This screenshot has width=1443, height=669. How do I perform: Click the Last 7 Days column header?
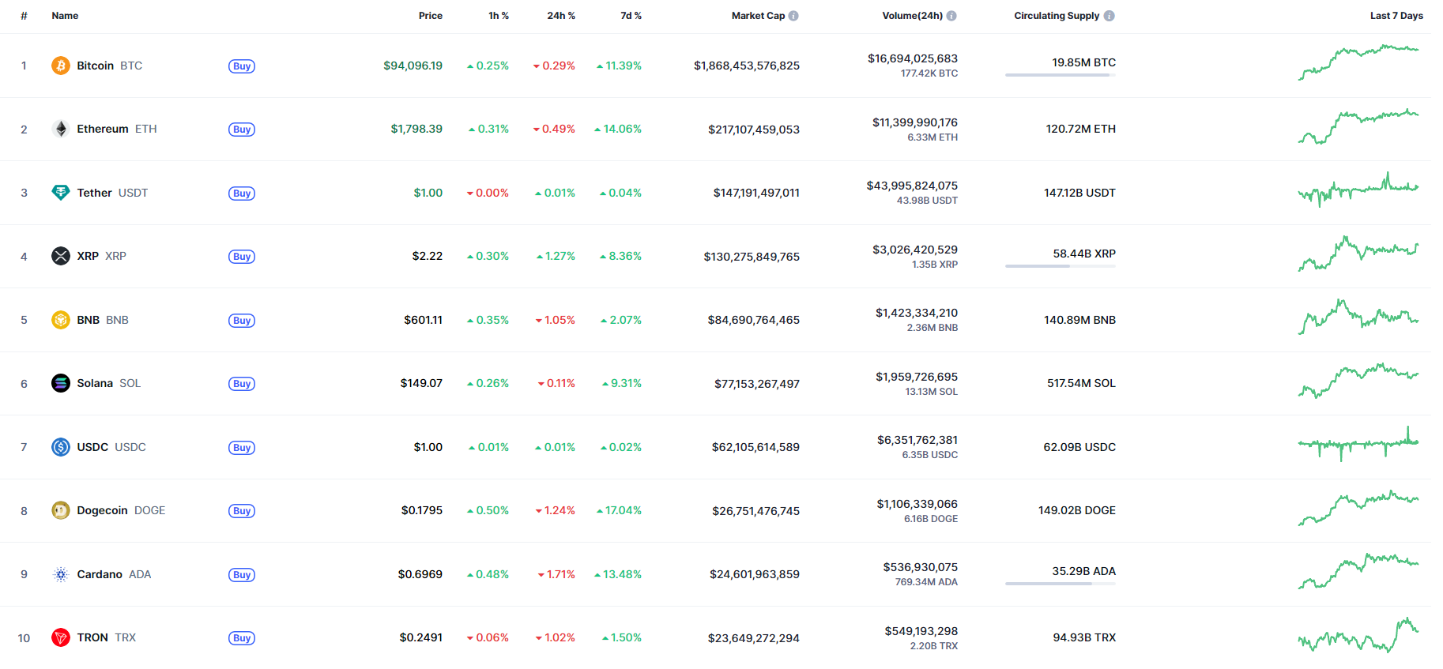click(x=1396, y=16)
